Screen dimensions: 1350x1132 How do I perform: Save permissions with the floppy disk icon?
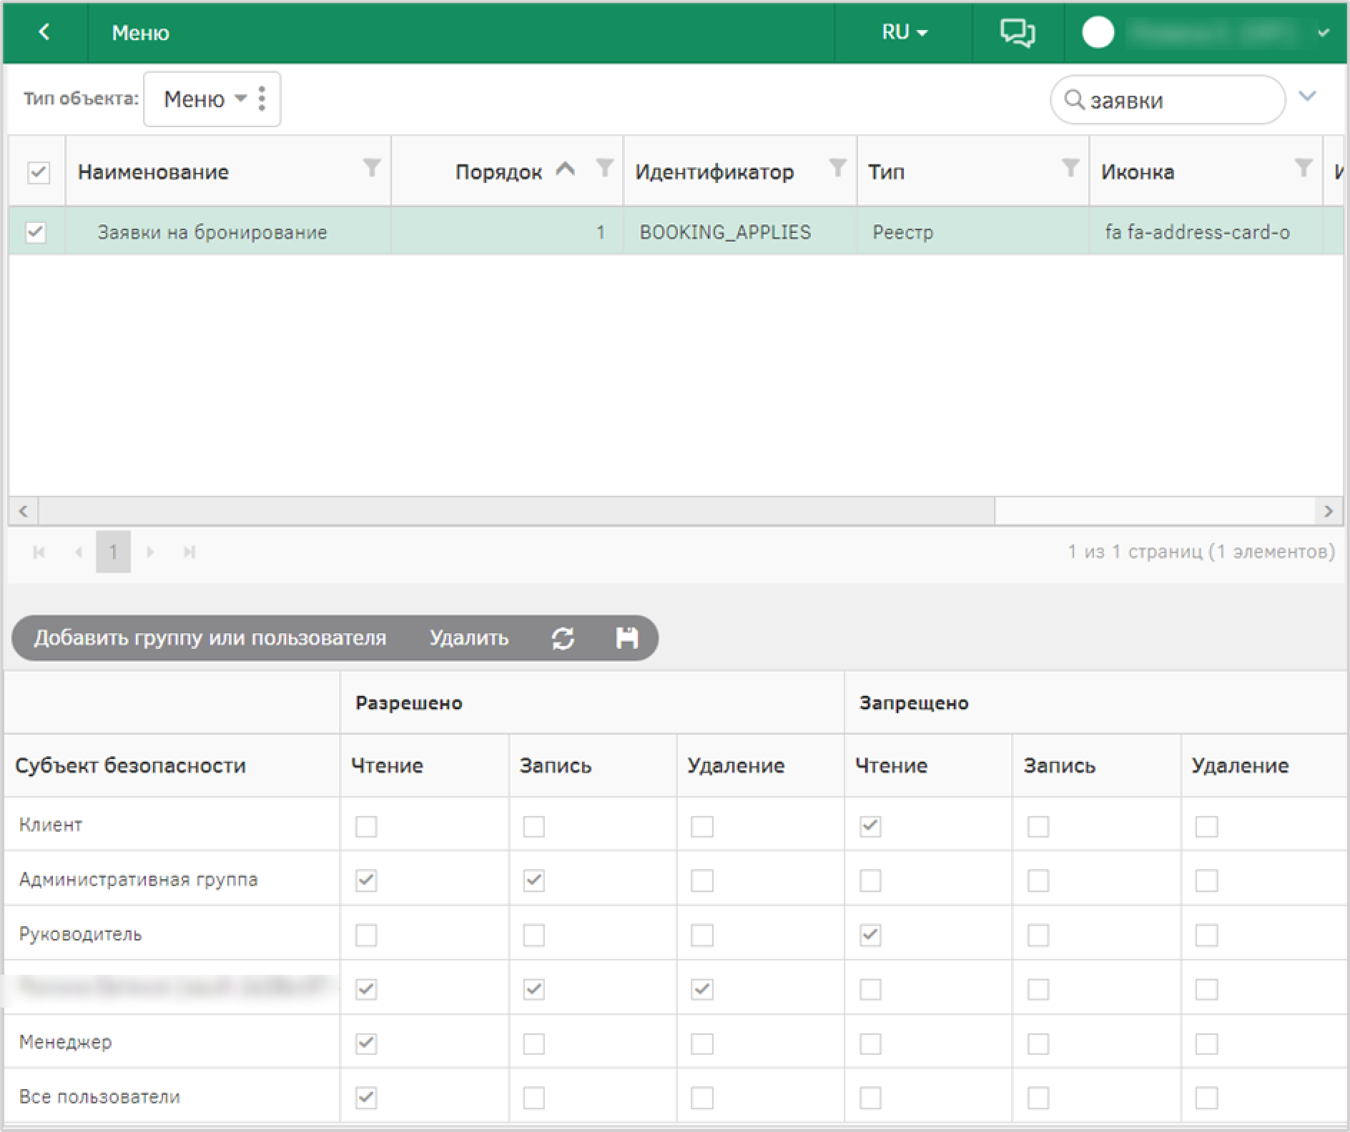[627, 638]
